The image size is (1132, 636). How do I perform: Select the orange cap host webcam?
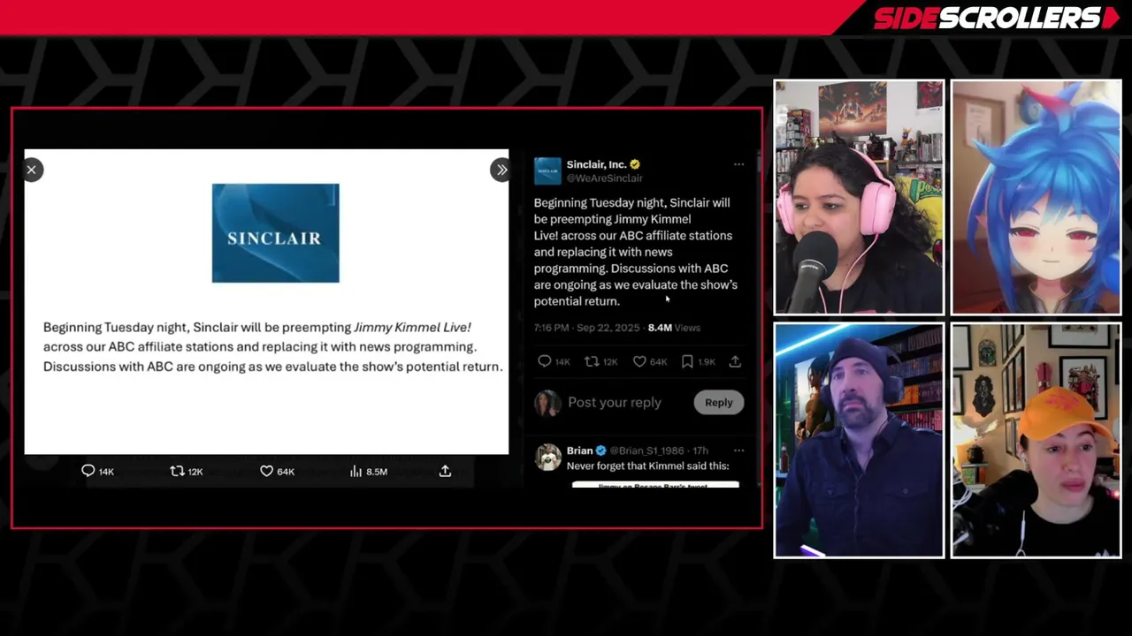(1036, 440)
